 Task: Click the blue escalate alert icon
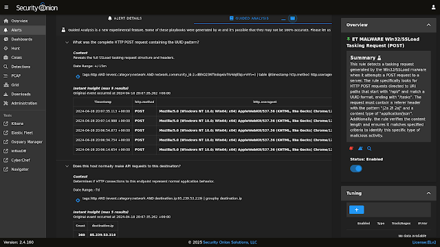pos(360,148)
